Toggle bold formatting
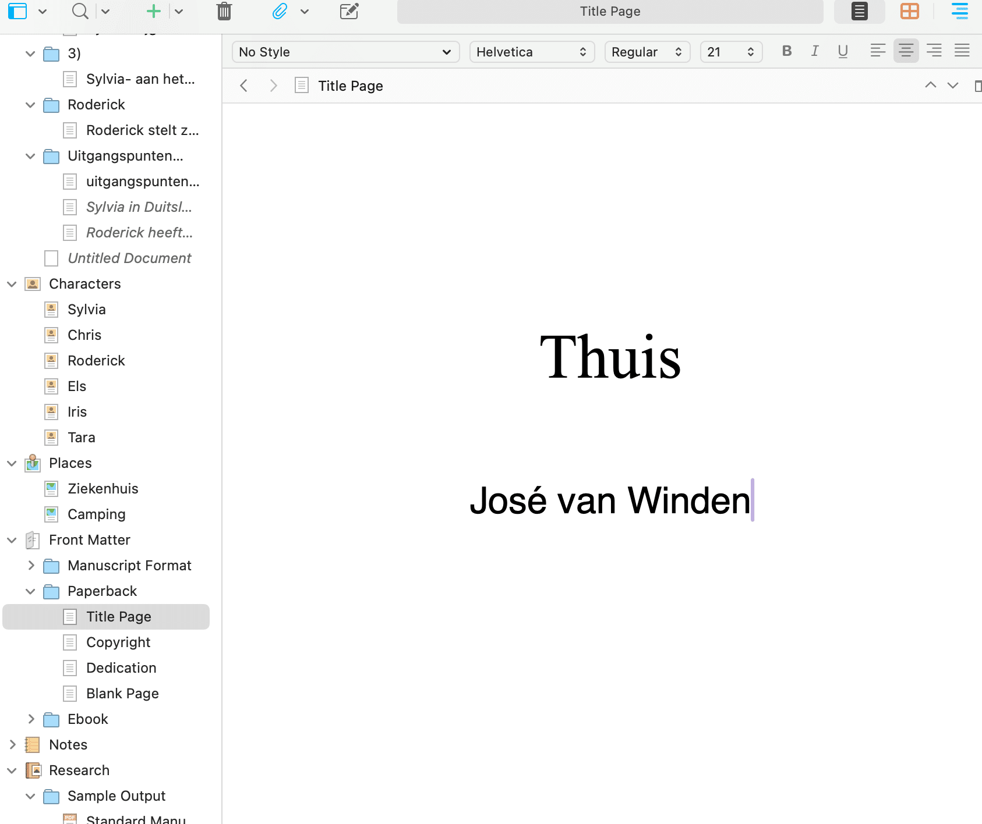Screen dimensions: 982x824 (x=787, y=51)
